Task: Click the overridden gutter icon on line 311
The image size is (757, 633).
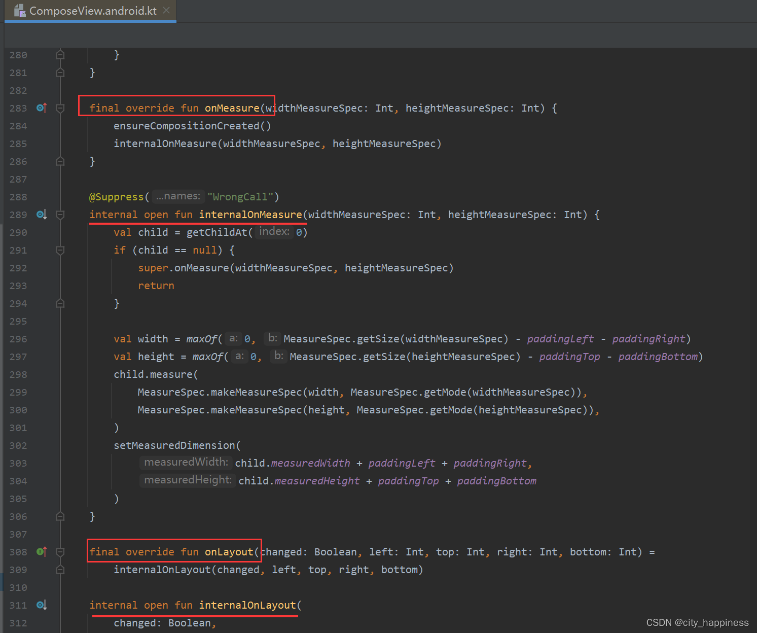Action: pos(42,605)
